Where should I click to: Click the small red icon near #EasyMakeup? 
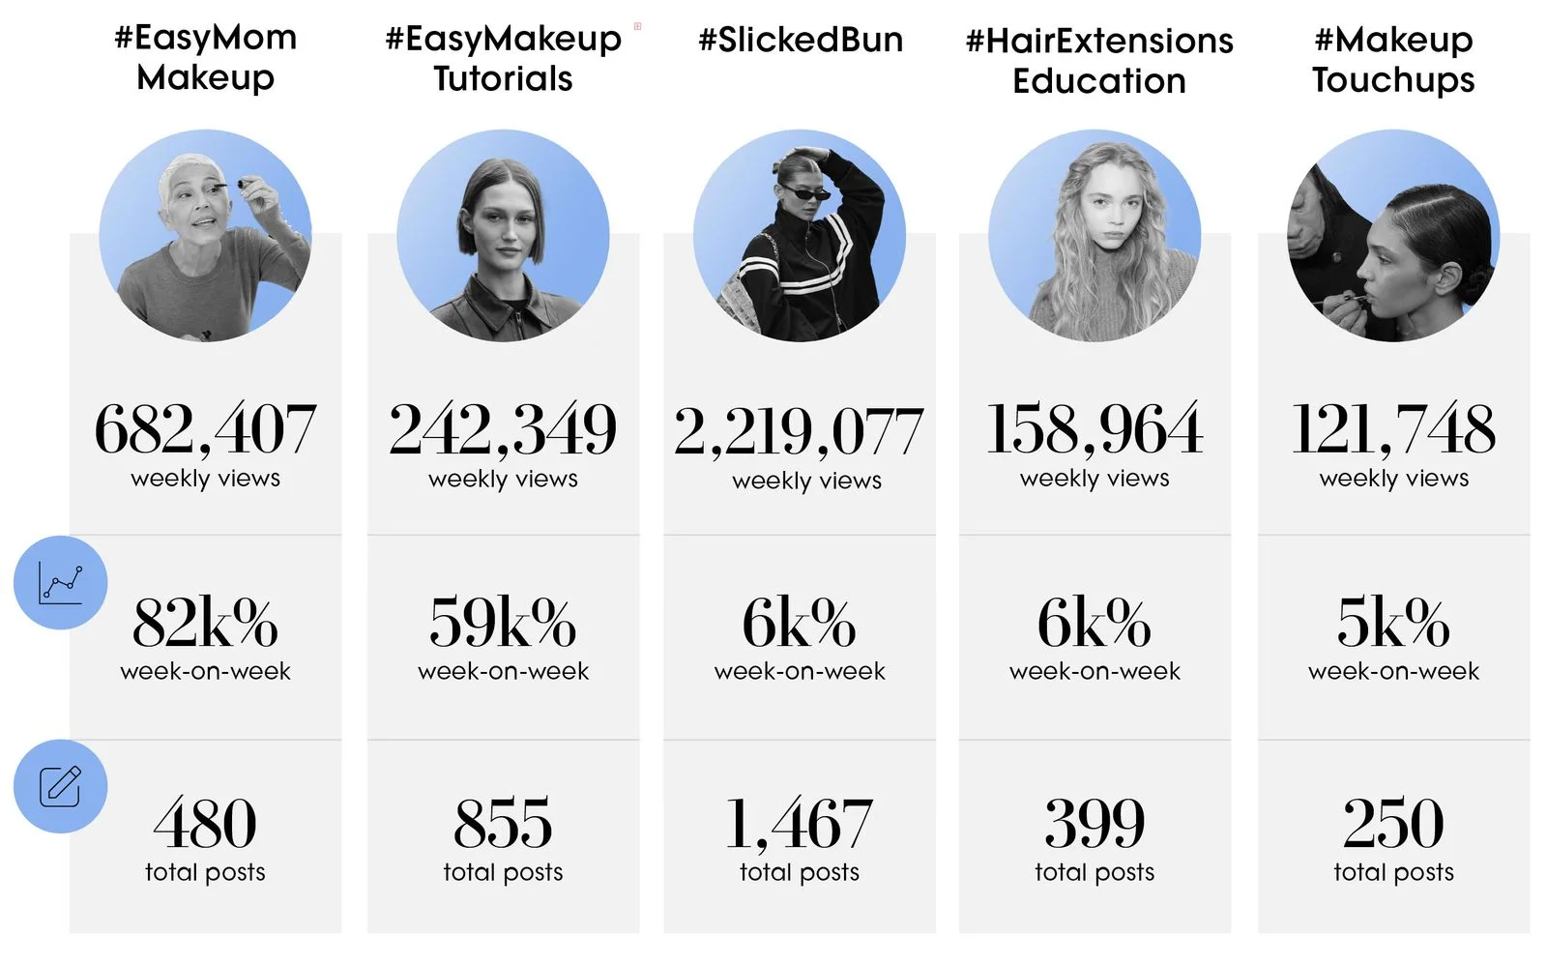[637, 26]
